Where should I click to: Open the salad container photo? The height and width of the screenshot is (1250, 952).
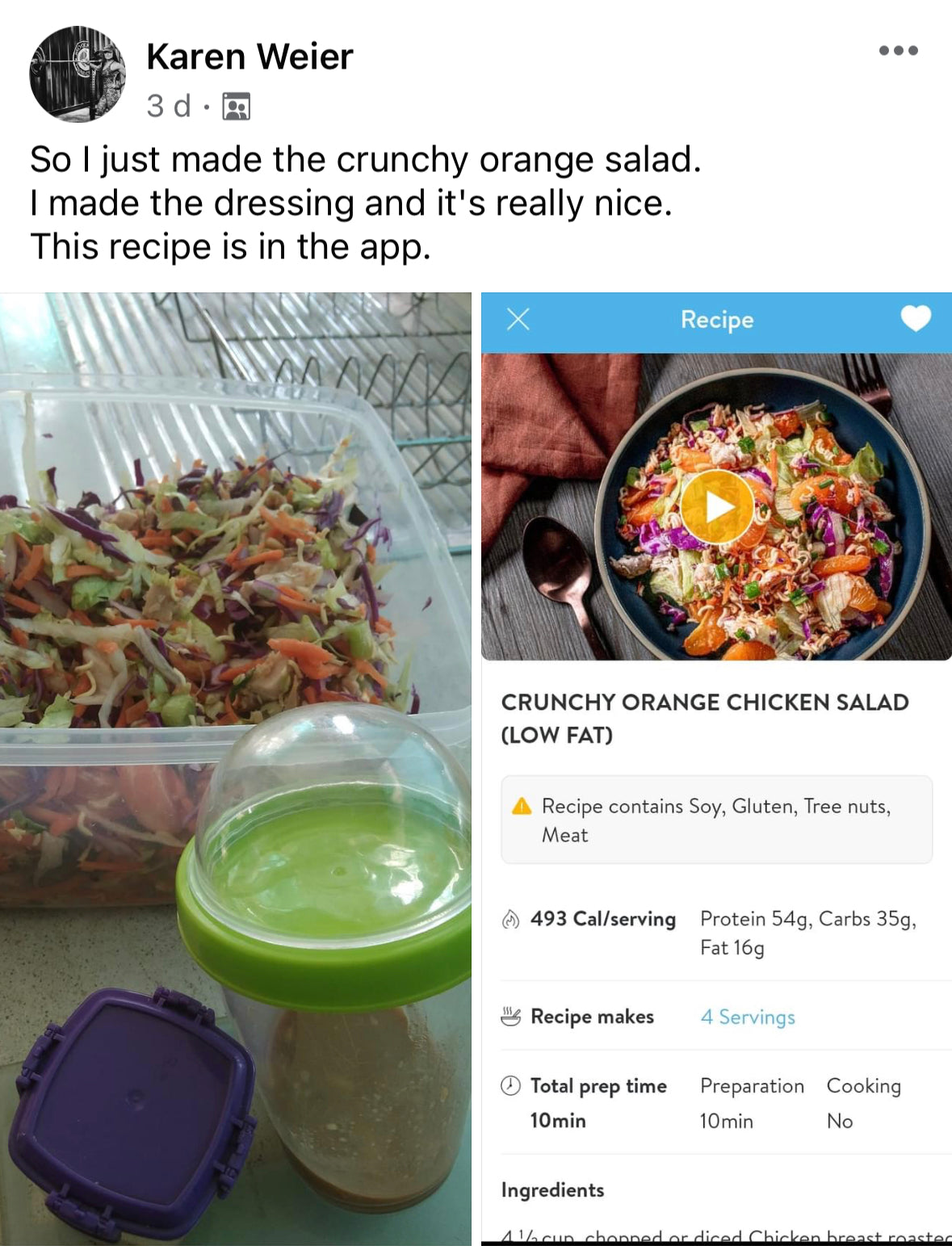point(235,769)
